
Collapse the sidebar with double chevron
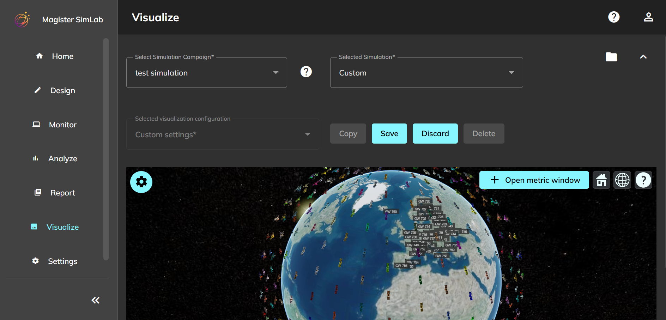click(x=96, y=300)
